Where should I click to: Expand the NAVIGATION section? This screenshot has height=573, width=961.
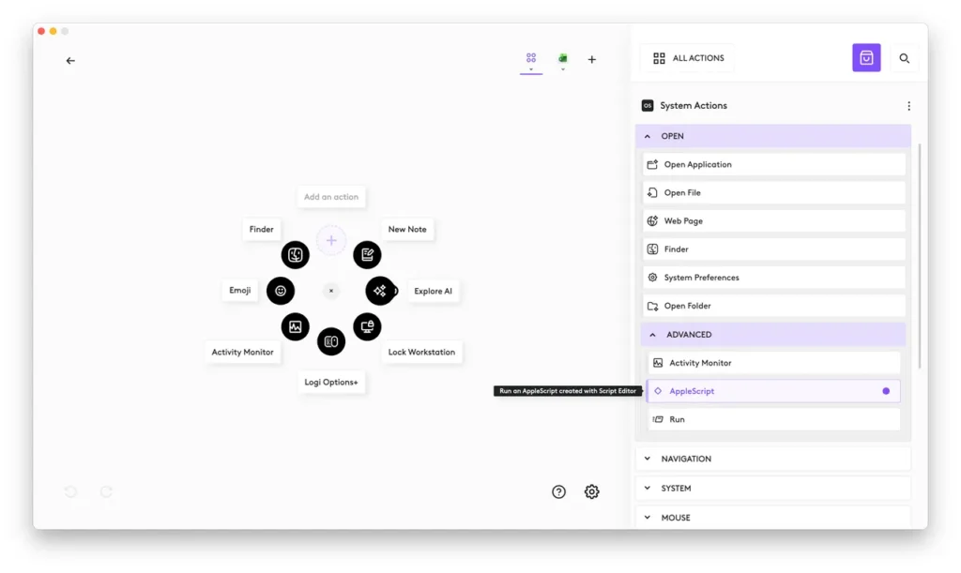pyautogui.click(x=647, y=459)
